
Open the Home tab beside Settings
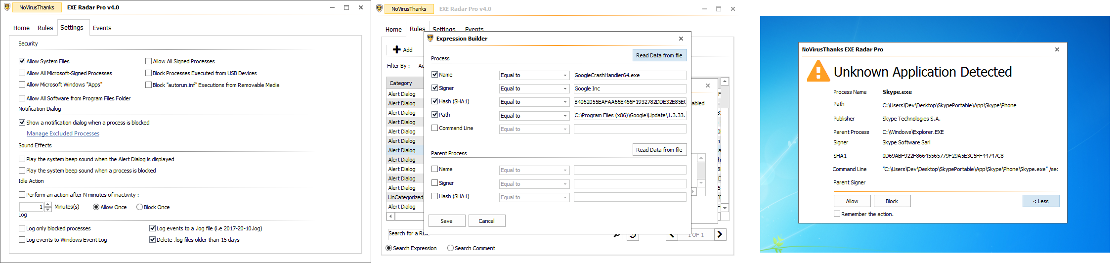pos(21,28)
